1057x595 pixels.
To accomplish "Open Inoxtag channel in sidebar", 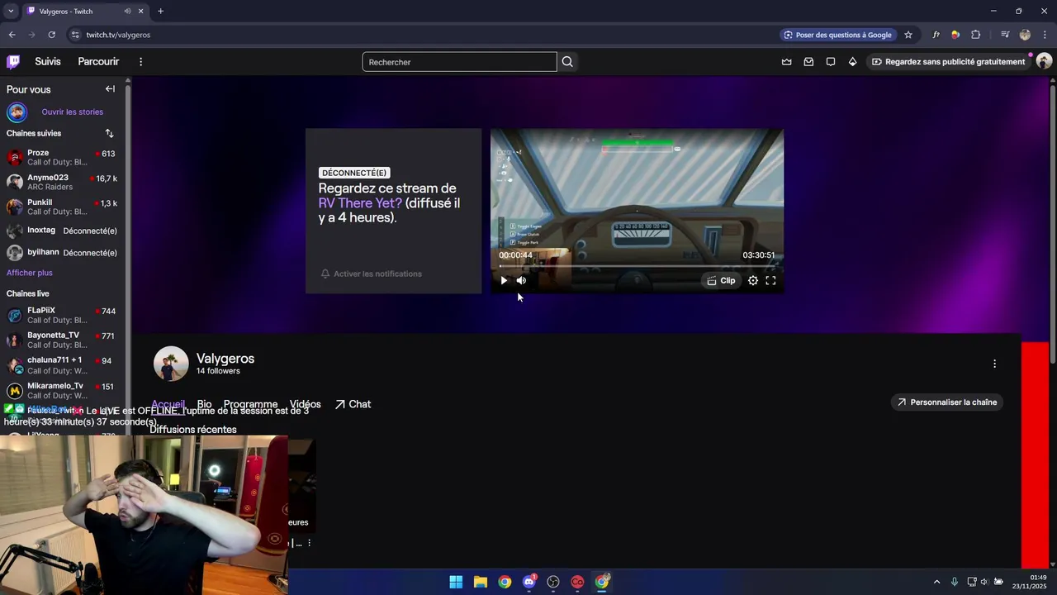I will pyautogui.click(x=63, y=231).
